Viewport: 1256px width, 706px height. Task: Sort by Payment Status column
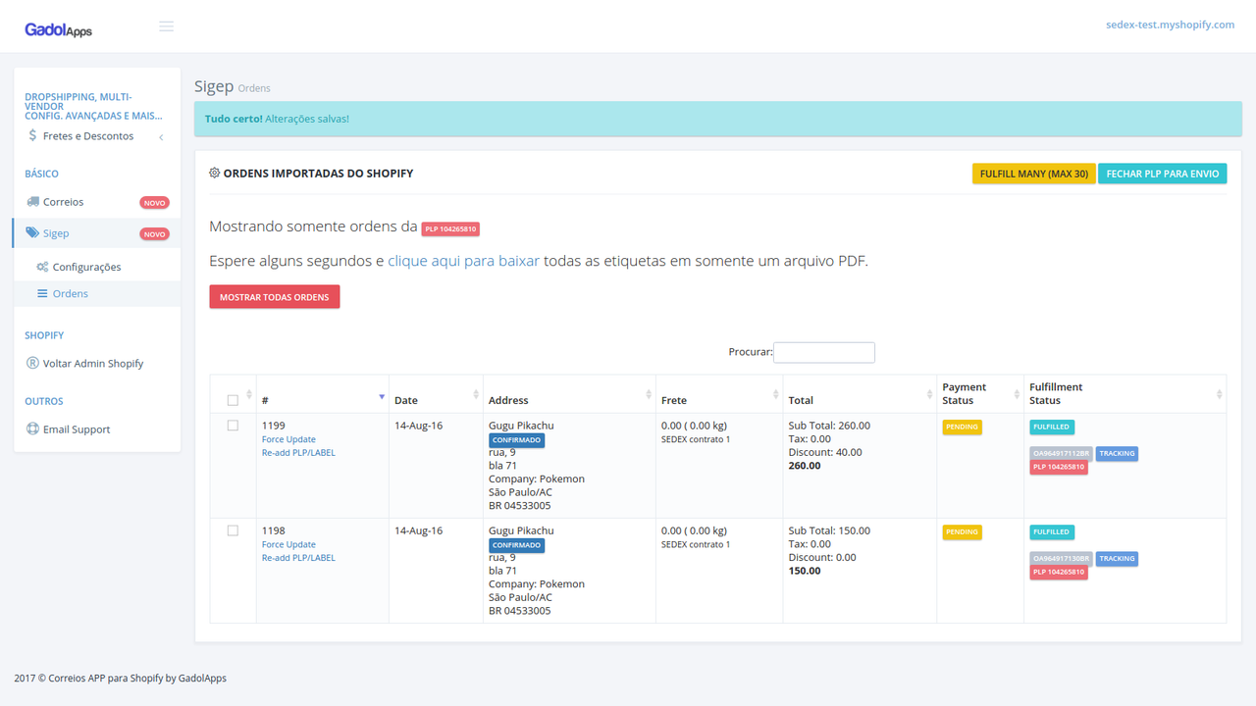(980, 394)
